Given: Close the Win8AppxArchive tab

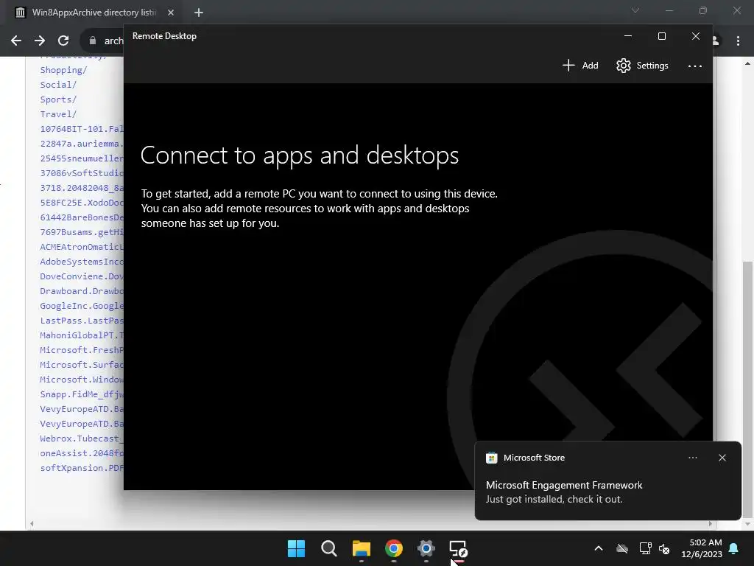Looking at the screenshot, I should coord(171,13).
